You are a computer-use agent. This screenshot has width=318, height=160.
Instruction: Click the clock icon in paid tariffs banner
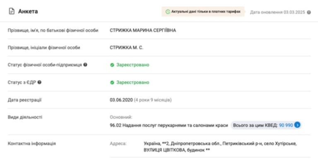tap(168, 12)
